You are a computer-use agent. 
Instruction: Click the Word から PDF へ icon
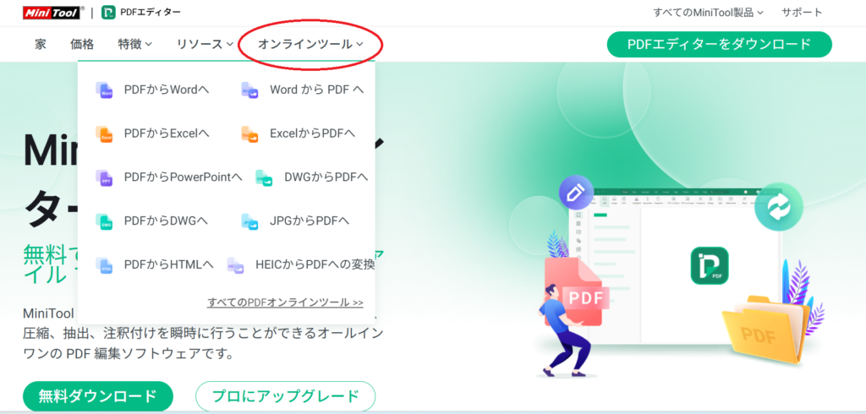[x=249, y=90]
